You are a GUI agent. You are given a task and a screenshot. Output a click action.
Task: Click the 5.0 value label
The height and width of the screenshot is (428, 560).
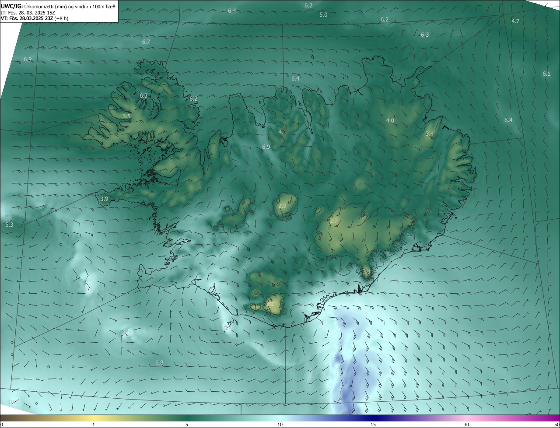[323, 14]
